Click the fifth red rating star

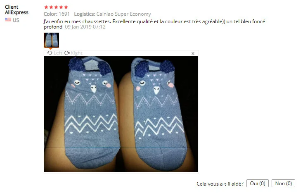point(66,7)
